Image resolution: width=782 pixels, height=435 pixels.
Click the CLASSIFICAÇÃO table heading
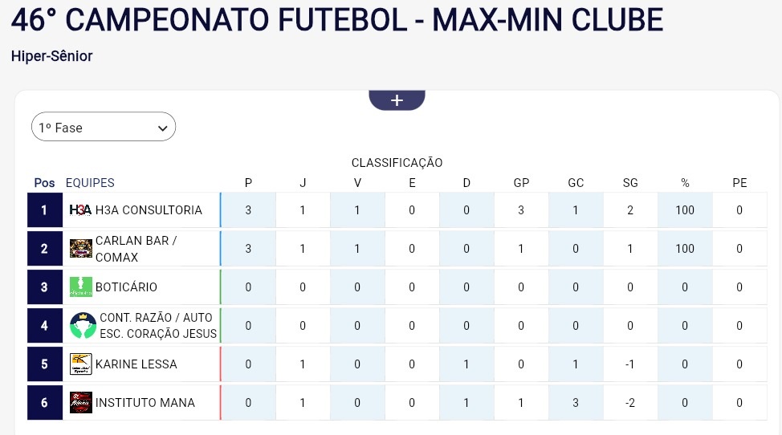(x=397, y=163)
